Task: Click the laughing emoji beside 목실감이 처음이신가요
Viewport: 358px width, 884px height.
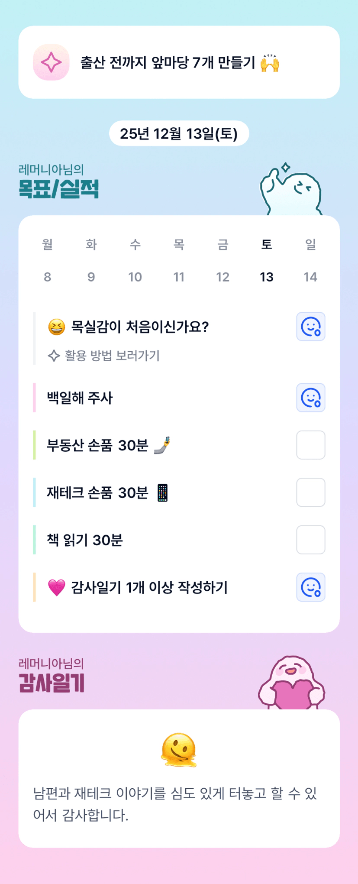Action: [x=56, y=327]
